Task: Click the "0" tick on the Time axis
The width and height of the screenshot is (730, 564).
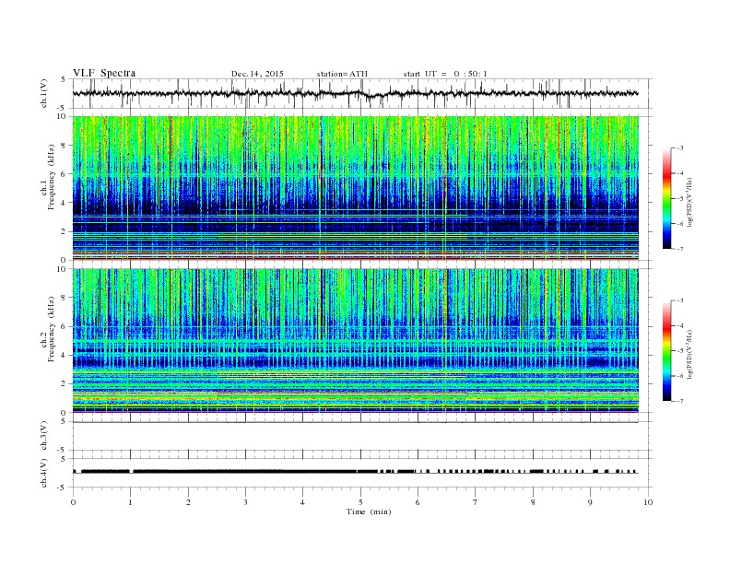Action: click(73, 502)
